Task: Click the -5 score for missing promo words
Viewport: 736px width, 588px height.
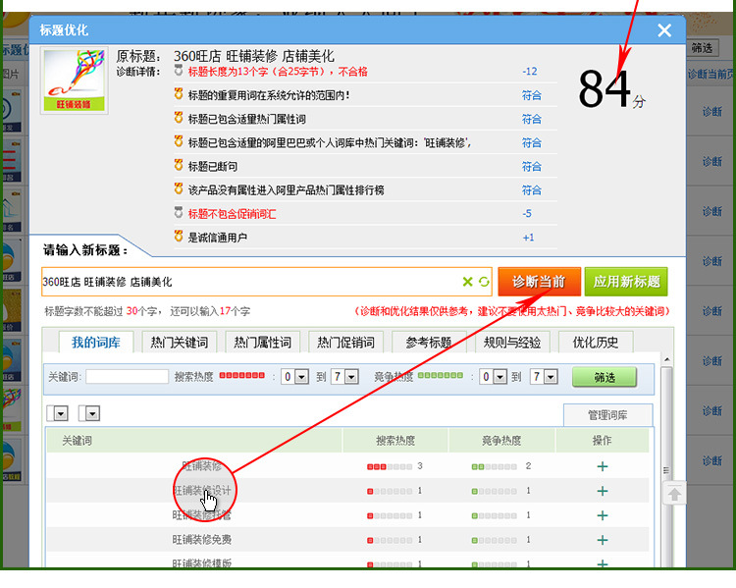Action: pos(527,214)
